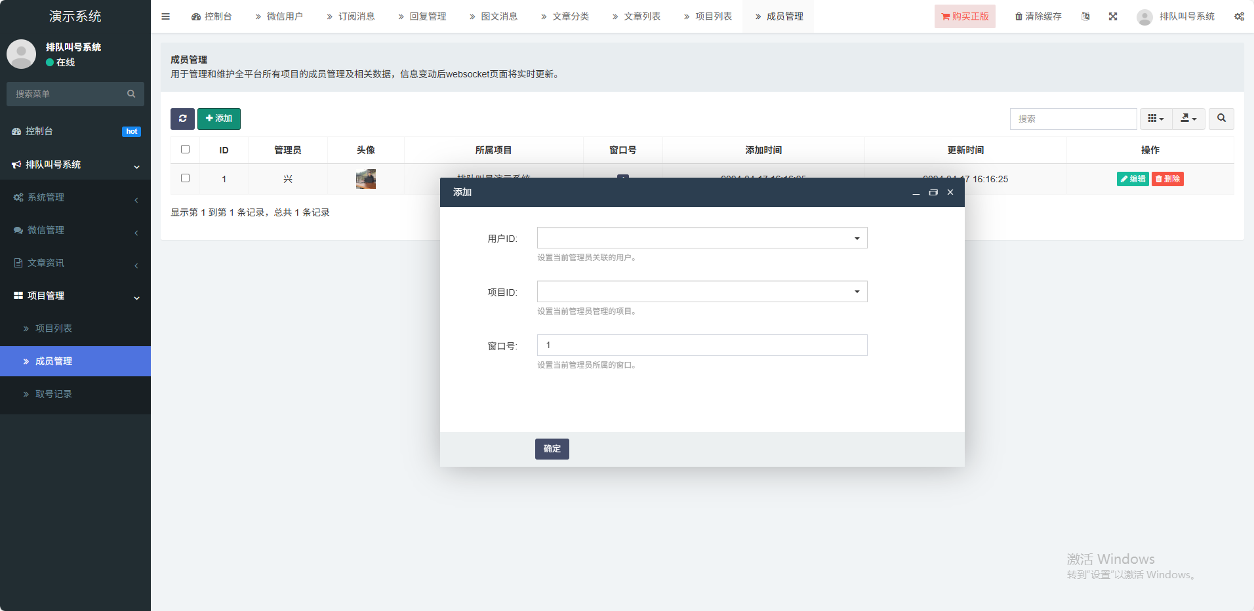1254x611 pixels.
Task: Open the 用户ID dropdown
Action: [702, 238]
